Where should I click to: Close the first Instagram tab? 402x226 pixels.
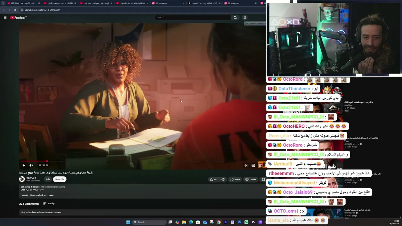(184, 3)
